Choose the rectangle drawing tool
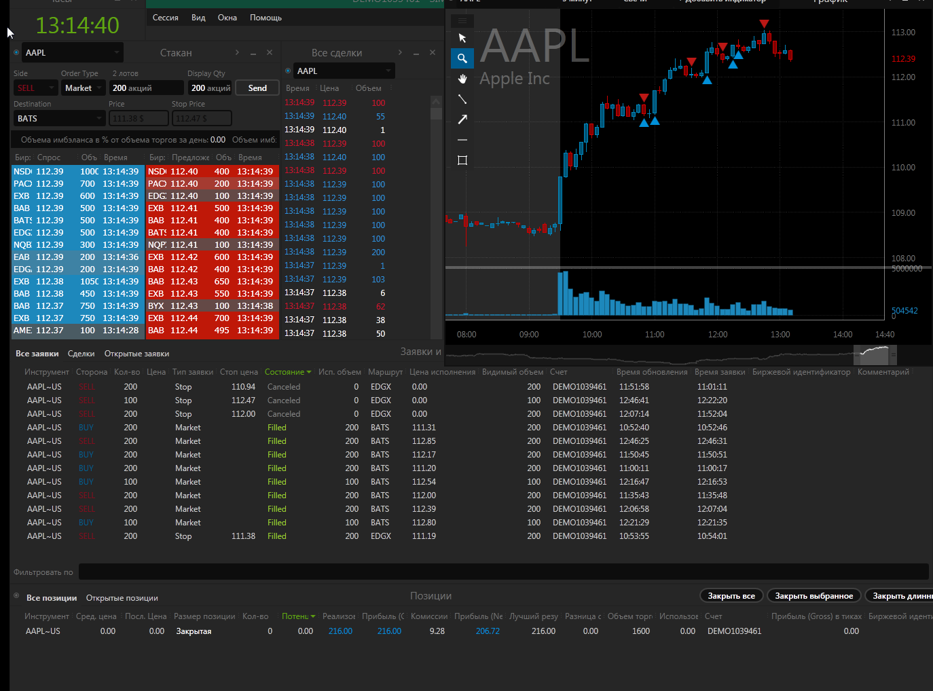Image resolution: width=933 pixels, height=691 pixels. tap(462, 160)
